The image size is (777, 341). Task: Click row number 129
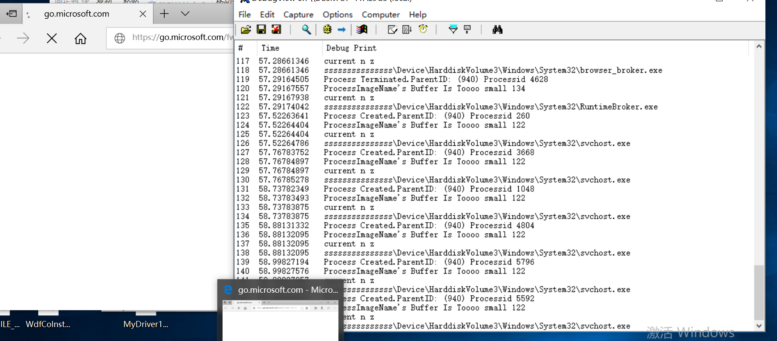tap(243, 171)
